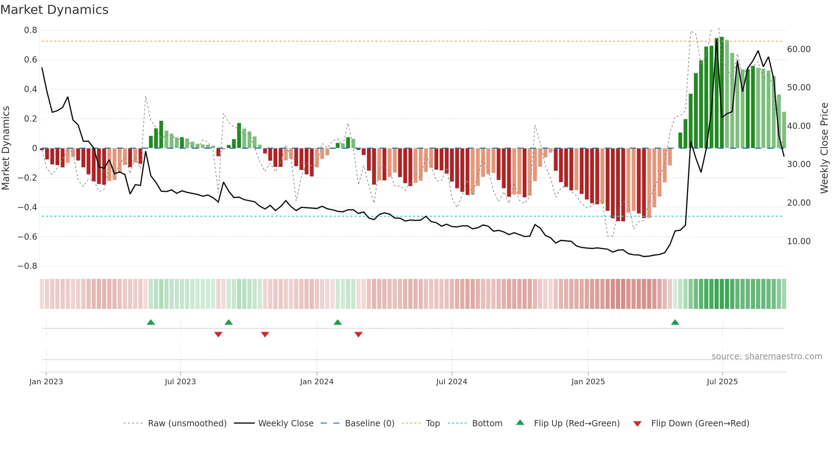Toggle the Weekly Close legend entry

[x=274, y=423]
